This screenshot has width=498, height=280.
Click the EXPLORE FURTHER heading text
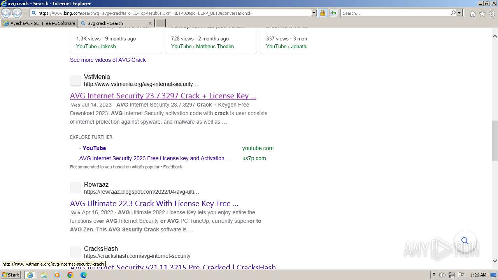click(x=91, y=137)
